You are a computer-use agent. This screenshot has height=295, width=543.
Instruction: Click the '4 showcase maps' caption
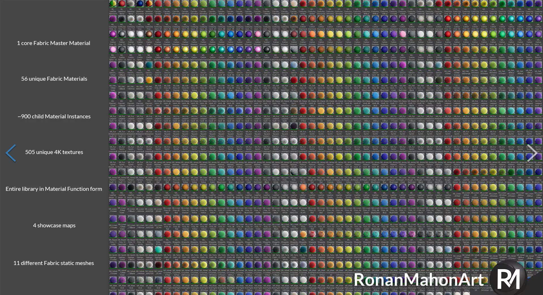click(54, 225)
